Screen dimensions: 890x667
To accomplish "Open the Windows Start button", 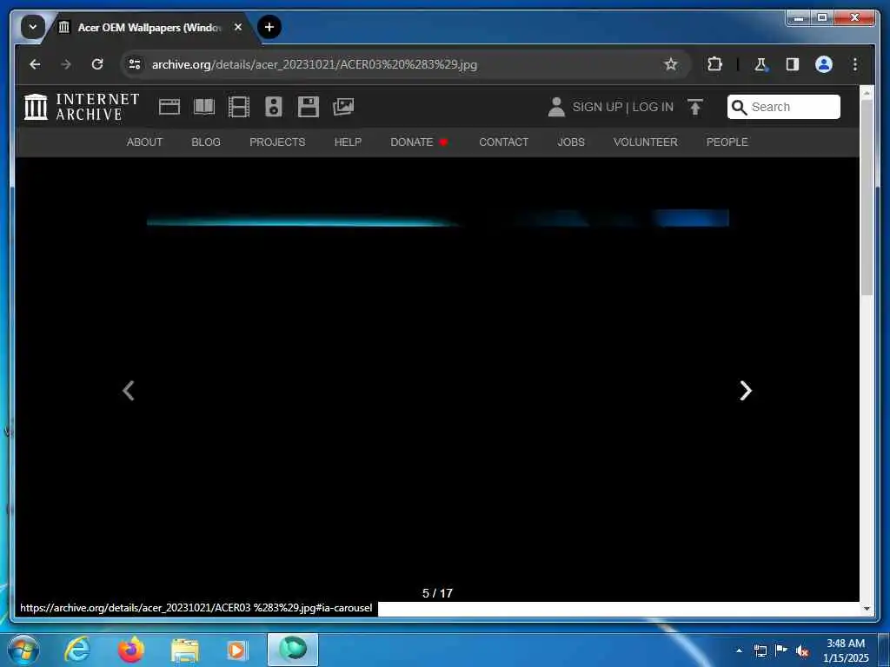I will [x=23, y=650].
